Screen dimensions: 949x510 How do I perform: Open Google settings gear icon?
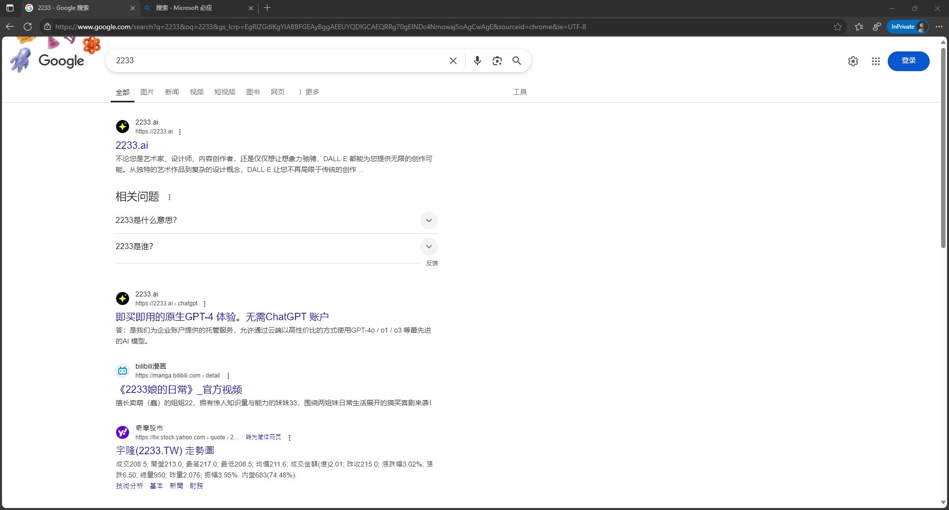853,61
